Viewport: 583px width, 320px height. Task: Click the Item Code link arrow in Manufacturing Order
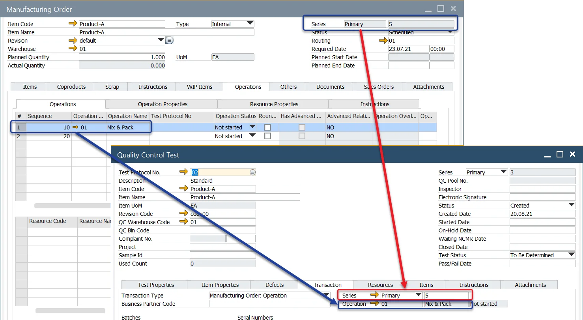[73, 24]
